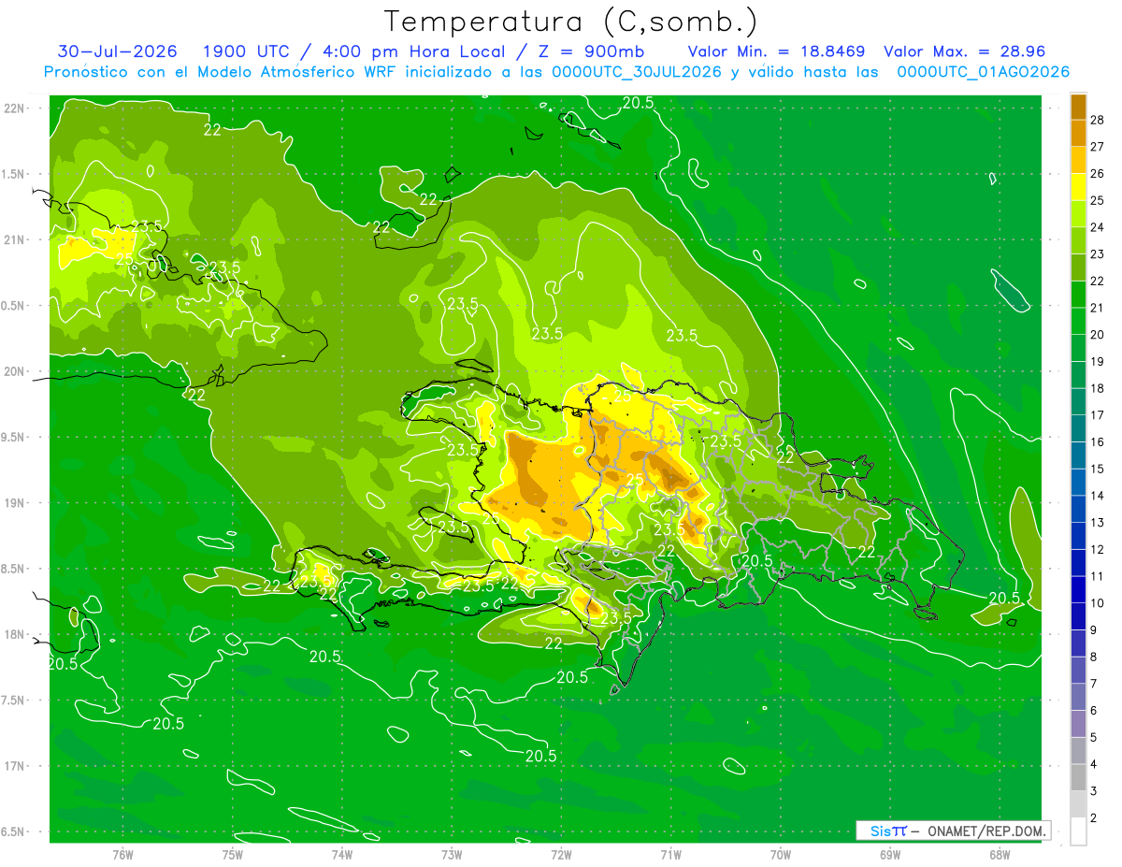Click the '75W' longitude axis label

pyautogui.click(x=233, y=854)
